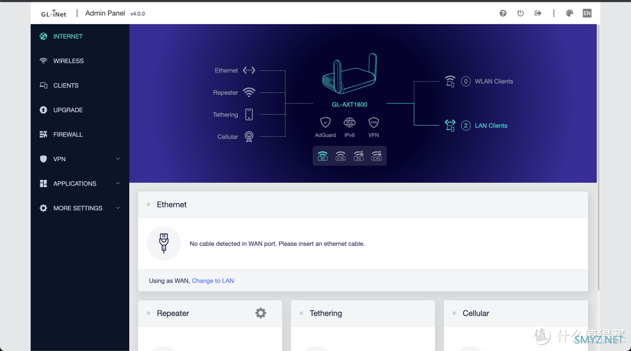The image size is (631, 351).
Task: Click the logout icon in header
Action: pyautogui.click(x=538, y=13)
